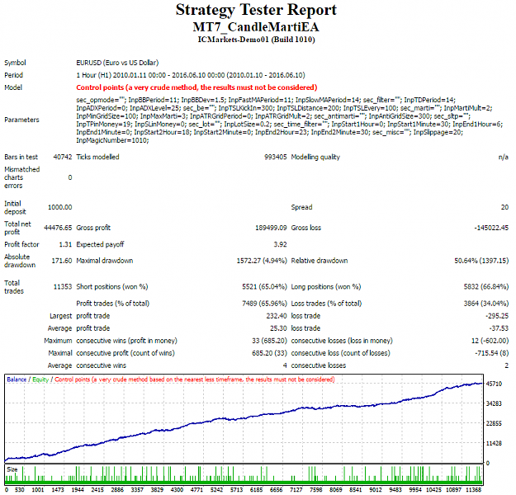
Task: Click Average consecutive wins value 4
Action: pyautogui.click(x=285, y=365)
